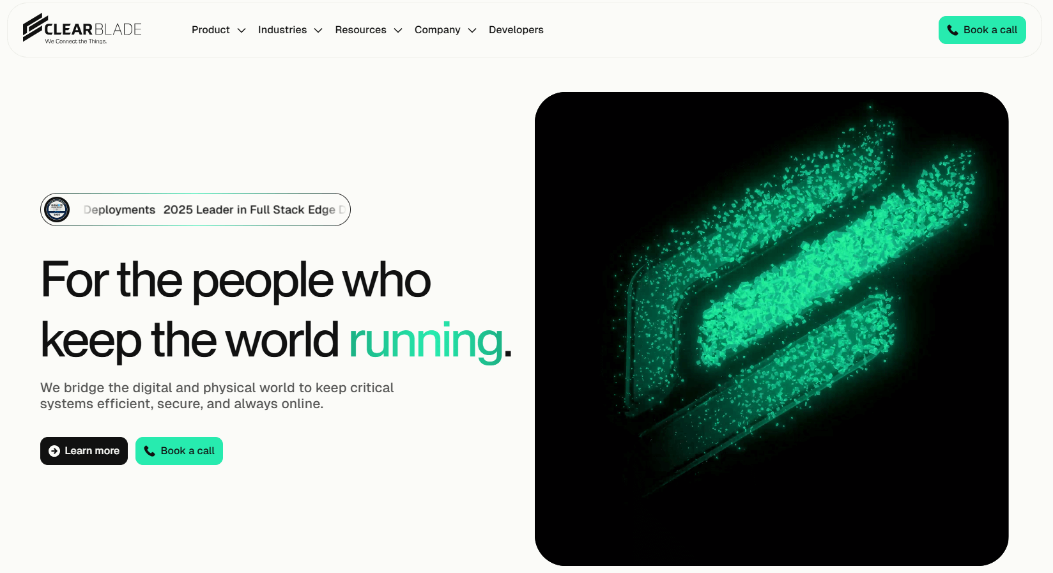Viewport: 1053px width, 573px height.
Task: Go to the Developers page
Action: (x=516, y=30)
